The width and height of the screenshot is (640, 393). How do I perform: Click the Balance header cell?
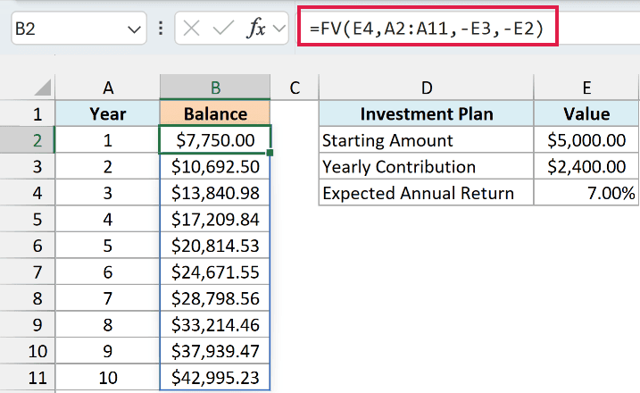tap(215, 113)
